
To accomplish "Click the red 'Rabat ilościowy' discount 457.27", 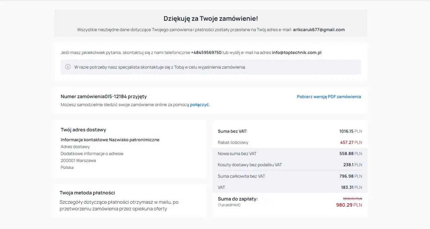I will coord(347,142).
